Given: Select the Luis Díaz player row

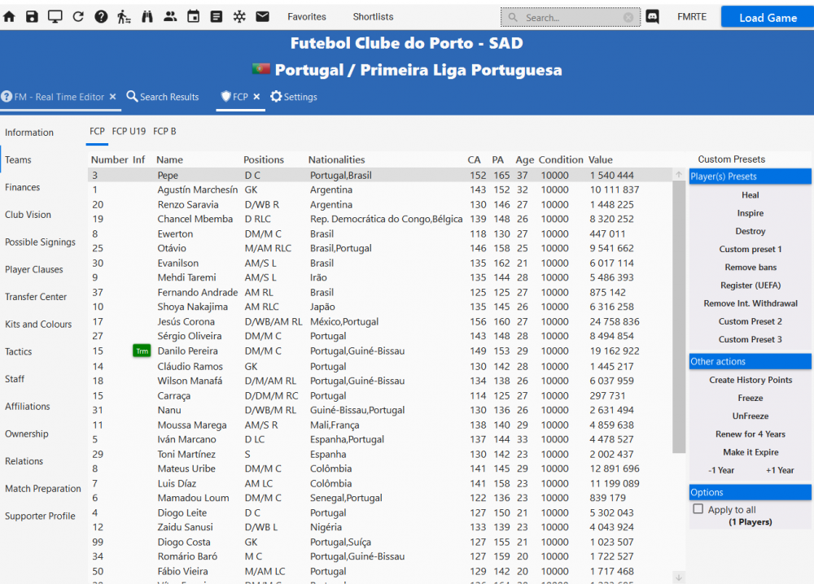Looking at the screenshot, I should click(379, 483).
